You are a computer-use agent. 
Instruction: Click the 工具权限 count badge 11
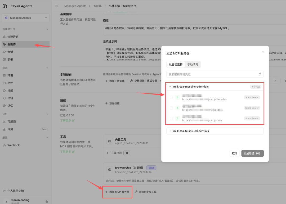click(127, 153)
